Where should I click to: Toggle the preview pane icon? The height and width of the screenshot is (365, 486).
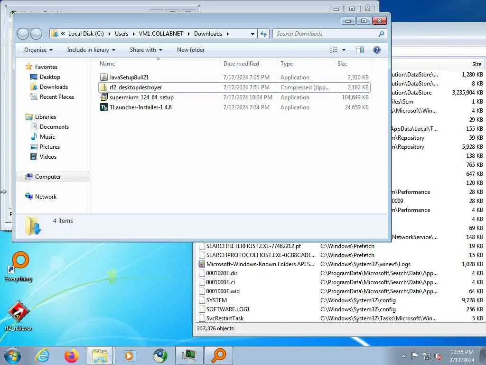tap(360, 50)
